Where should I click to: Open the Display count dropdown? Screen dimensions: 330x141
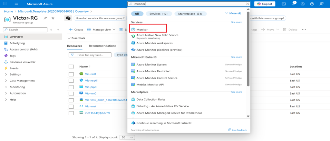pyautogui.click(x=127, y=137)
